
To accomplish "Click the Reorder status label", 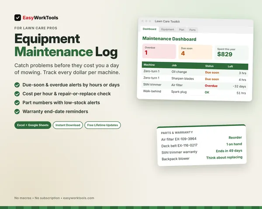I will [235, 138].
